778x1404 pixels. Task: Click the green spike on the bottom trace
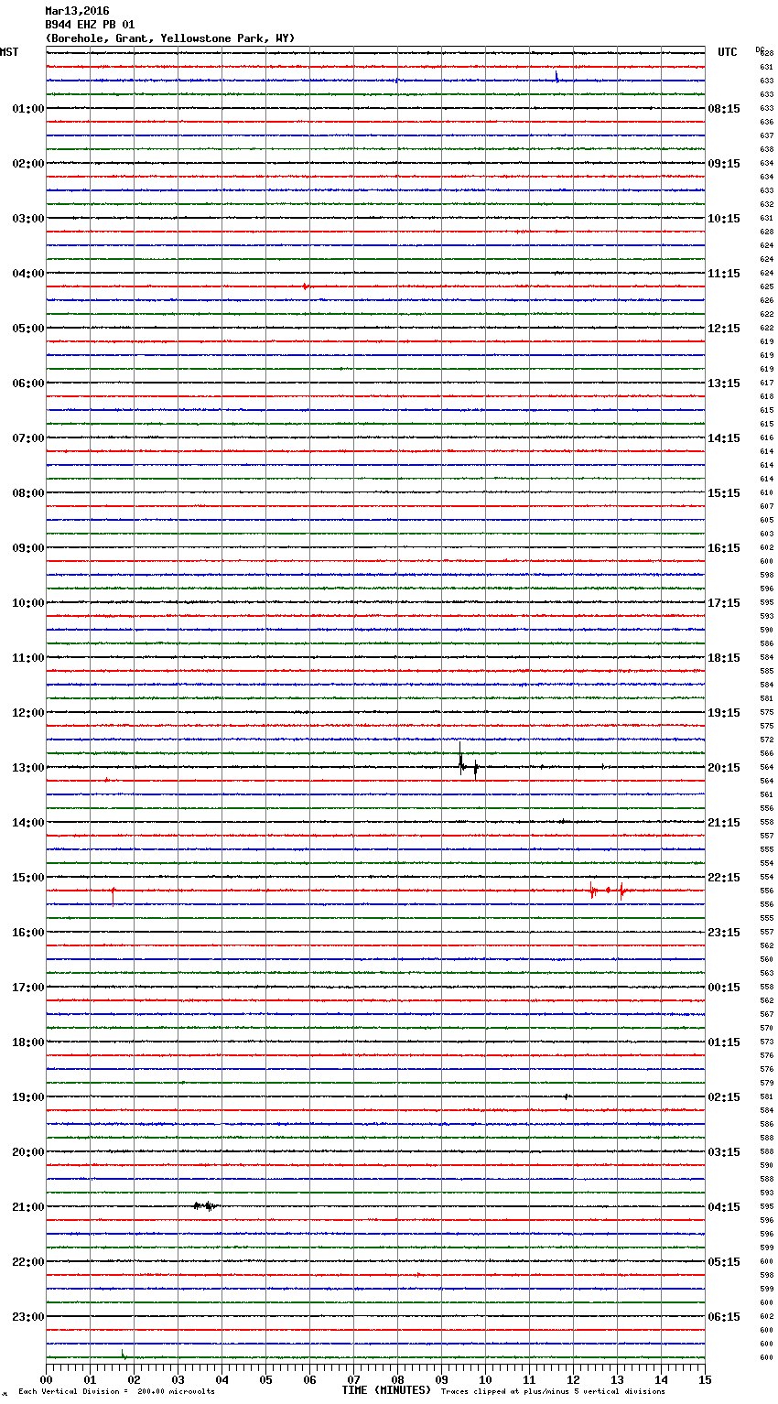coord(123,1354)
